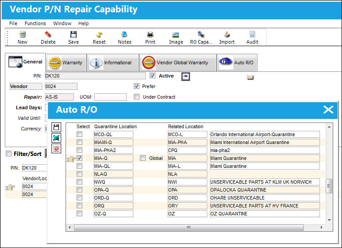Click the filter P/N field DK120

pyautogui.click(x=34, y=168)
